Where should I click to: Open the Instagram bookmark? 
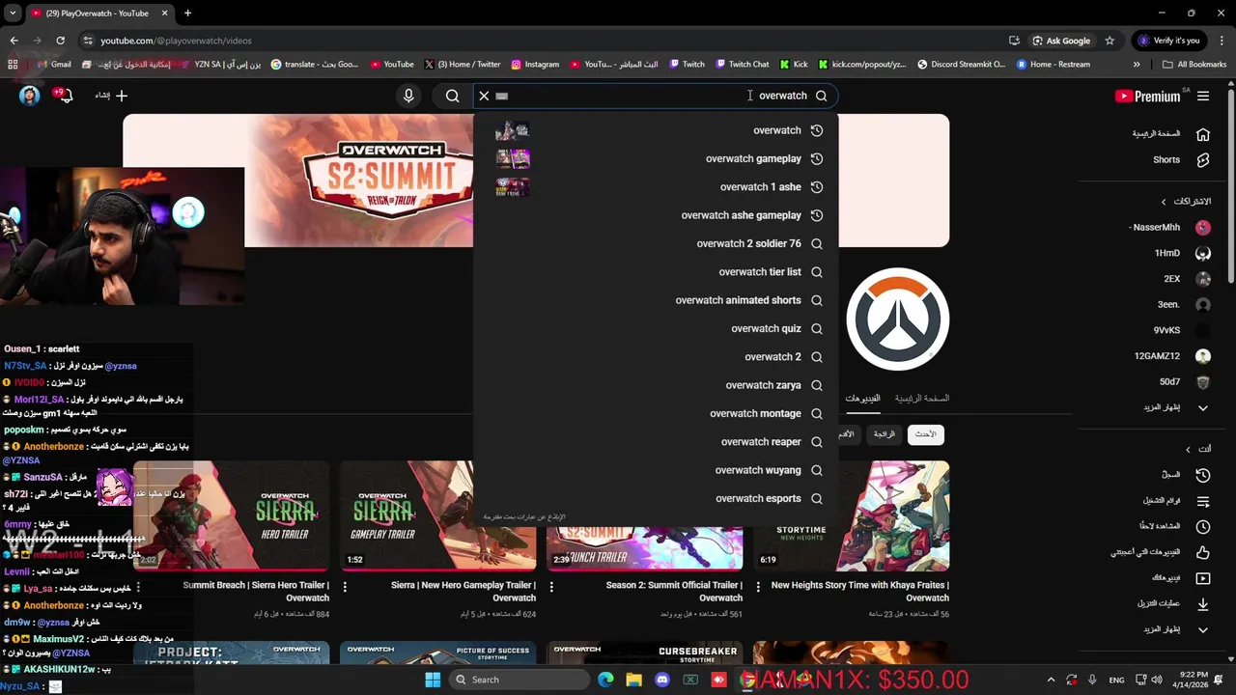click(535, 65)
